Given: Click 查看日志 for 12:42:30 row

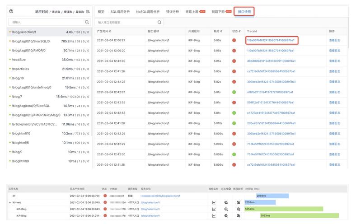Looking at the screenshot, I should 335,154.
